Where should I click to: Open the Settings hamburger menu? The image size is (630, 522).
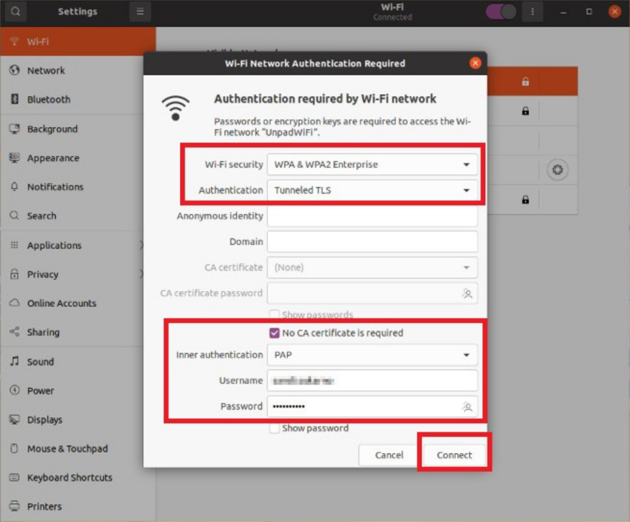(140, 11)
